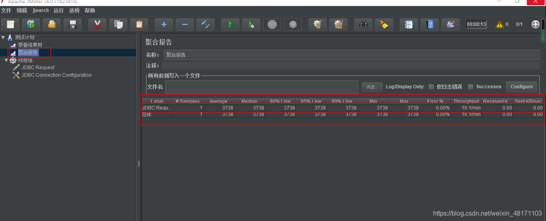This screenshot has width=546, height=221.
Task: Open search with the binoculars icon
Action: (x=363, y=25)
